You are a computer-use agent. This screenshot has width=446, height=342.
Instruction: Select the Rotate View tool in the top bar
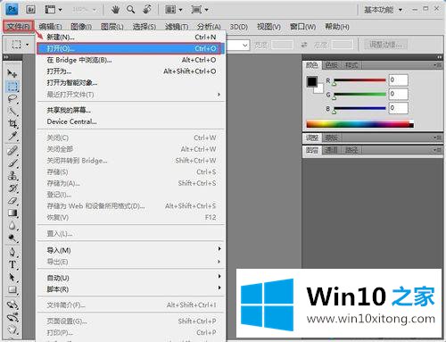(x=147, y=10)
